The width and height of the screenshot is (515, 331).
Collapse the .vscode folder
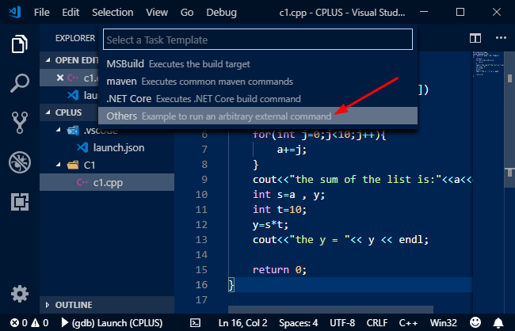pos(59,130)
